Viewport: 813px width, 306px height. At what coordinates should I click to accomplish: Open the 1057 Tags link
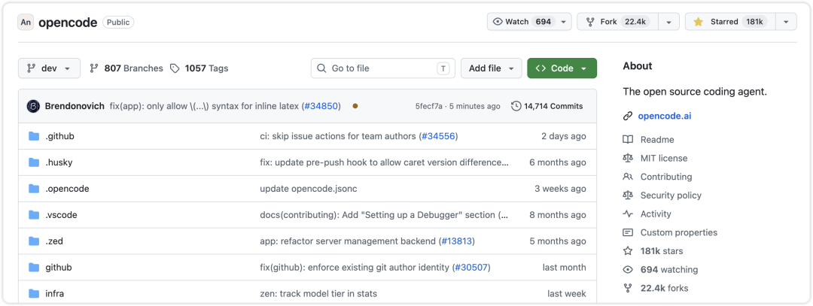(199, 68)
